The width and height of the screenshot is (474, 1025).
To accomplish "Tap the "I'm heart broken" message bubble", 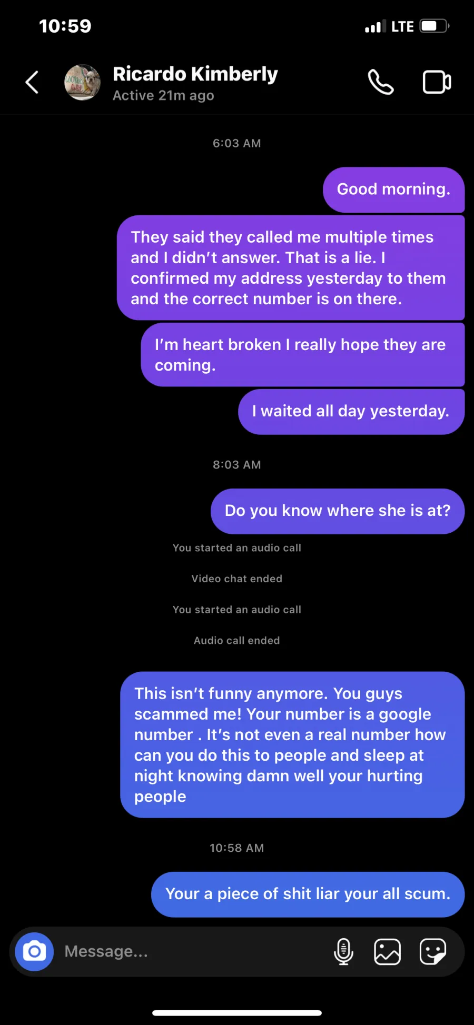I will click(x=303, y=355).
